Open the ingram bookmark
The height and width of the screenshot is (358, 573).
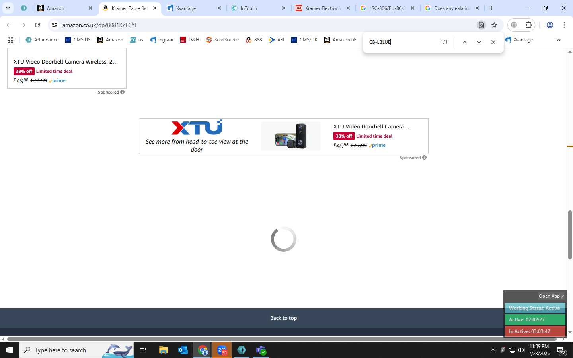(x=162, y=40)
